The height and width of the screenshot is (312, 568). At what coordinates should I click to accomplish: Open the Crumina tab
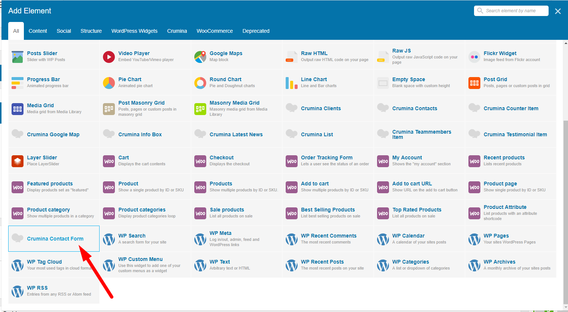[177, 31]
